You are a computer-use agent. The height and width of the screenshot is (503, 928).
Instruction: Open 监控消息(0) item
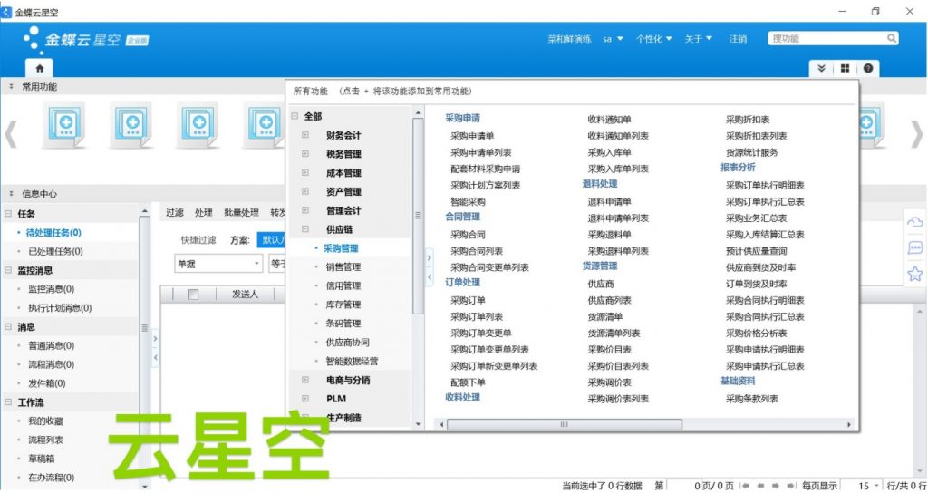tap(52, 289)
